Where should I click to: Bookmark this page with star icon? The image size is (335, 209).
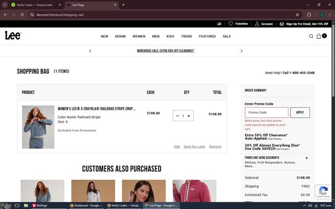pyautogui.click(x=297, y=15)
